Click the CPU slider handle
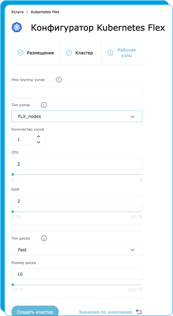This screenshot has width=173, height=316. pyautogui.click(x=13, y=174)
